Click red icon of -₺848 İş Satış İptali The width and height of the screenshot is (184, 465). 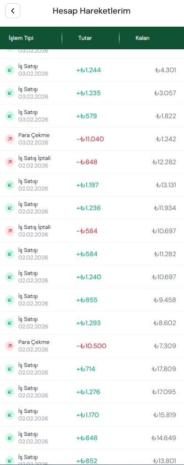click(x=10, y=162)
